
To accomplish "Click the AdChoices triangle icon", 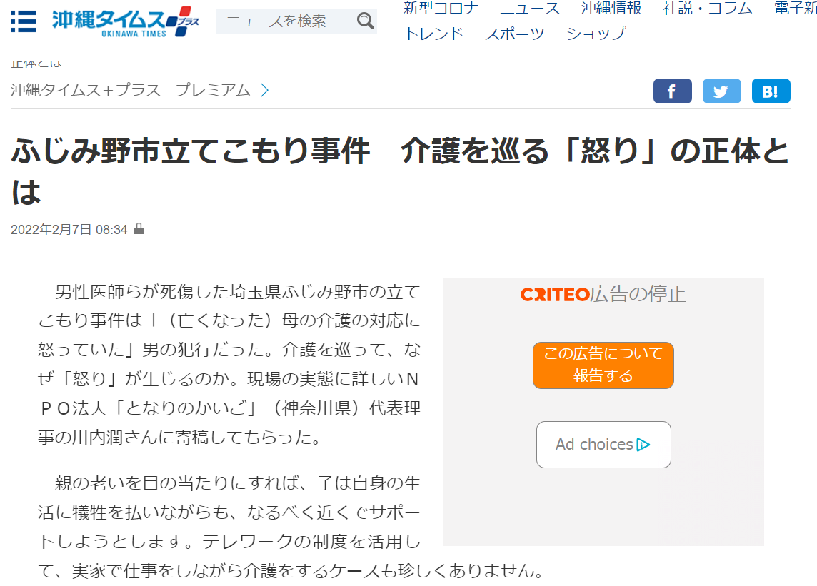I will [643, 445].
